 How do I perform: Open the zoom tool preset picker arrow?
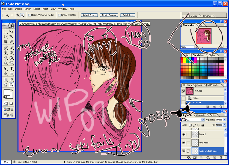click(x=12, y=15)
